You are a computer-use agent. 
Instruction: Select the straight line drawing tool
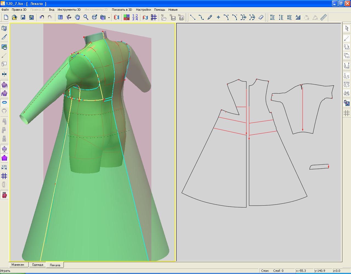point(193,17)
